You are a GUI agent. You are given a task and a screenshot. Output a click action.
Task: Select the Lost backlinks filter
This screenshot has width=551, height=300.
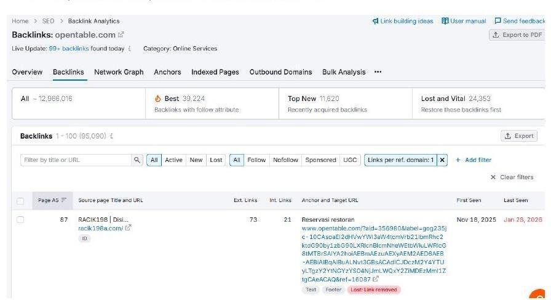[216, 160]
